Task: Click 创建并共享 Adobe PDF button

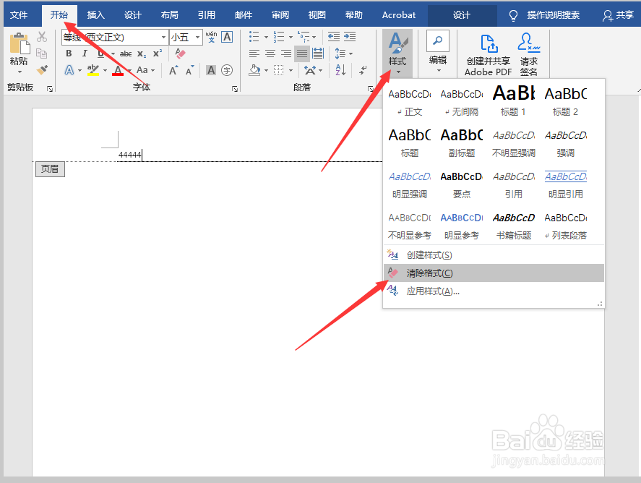Action: pyautogui.click(x=488, y=55)
